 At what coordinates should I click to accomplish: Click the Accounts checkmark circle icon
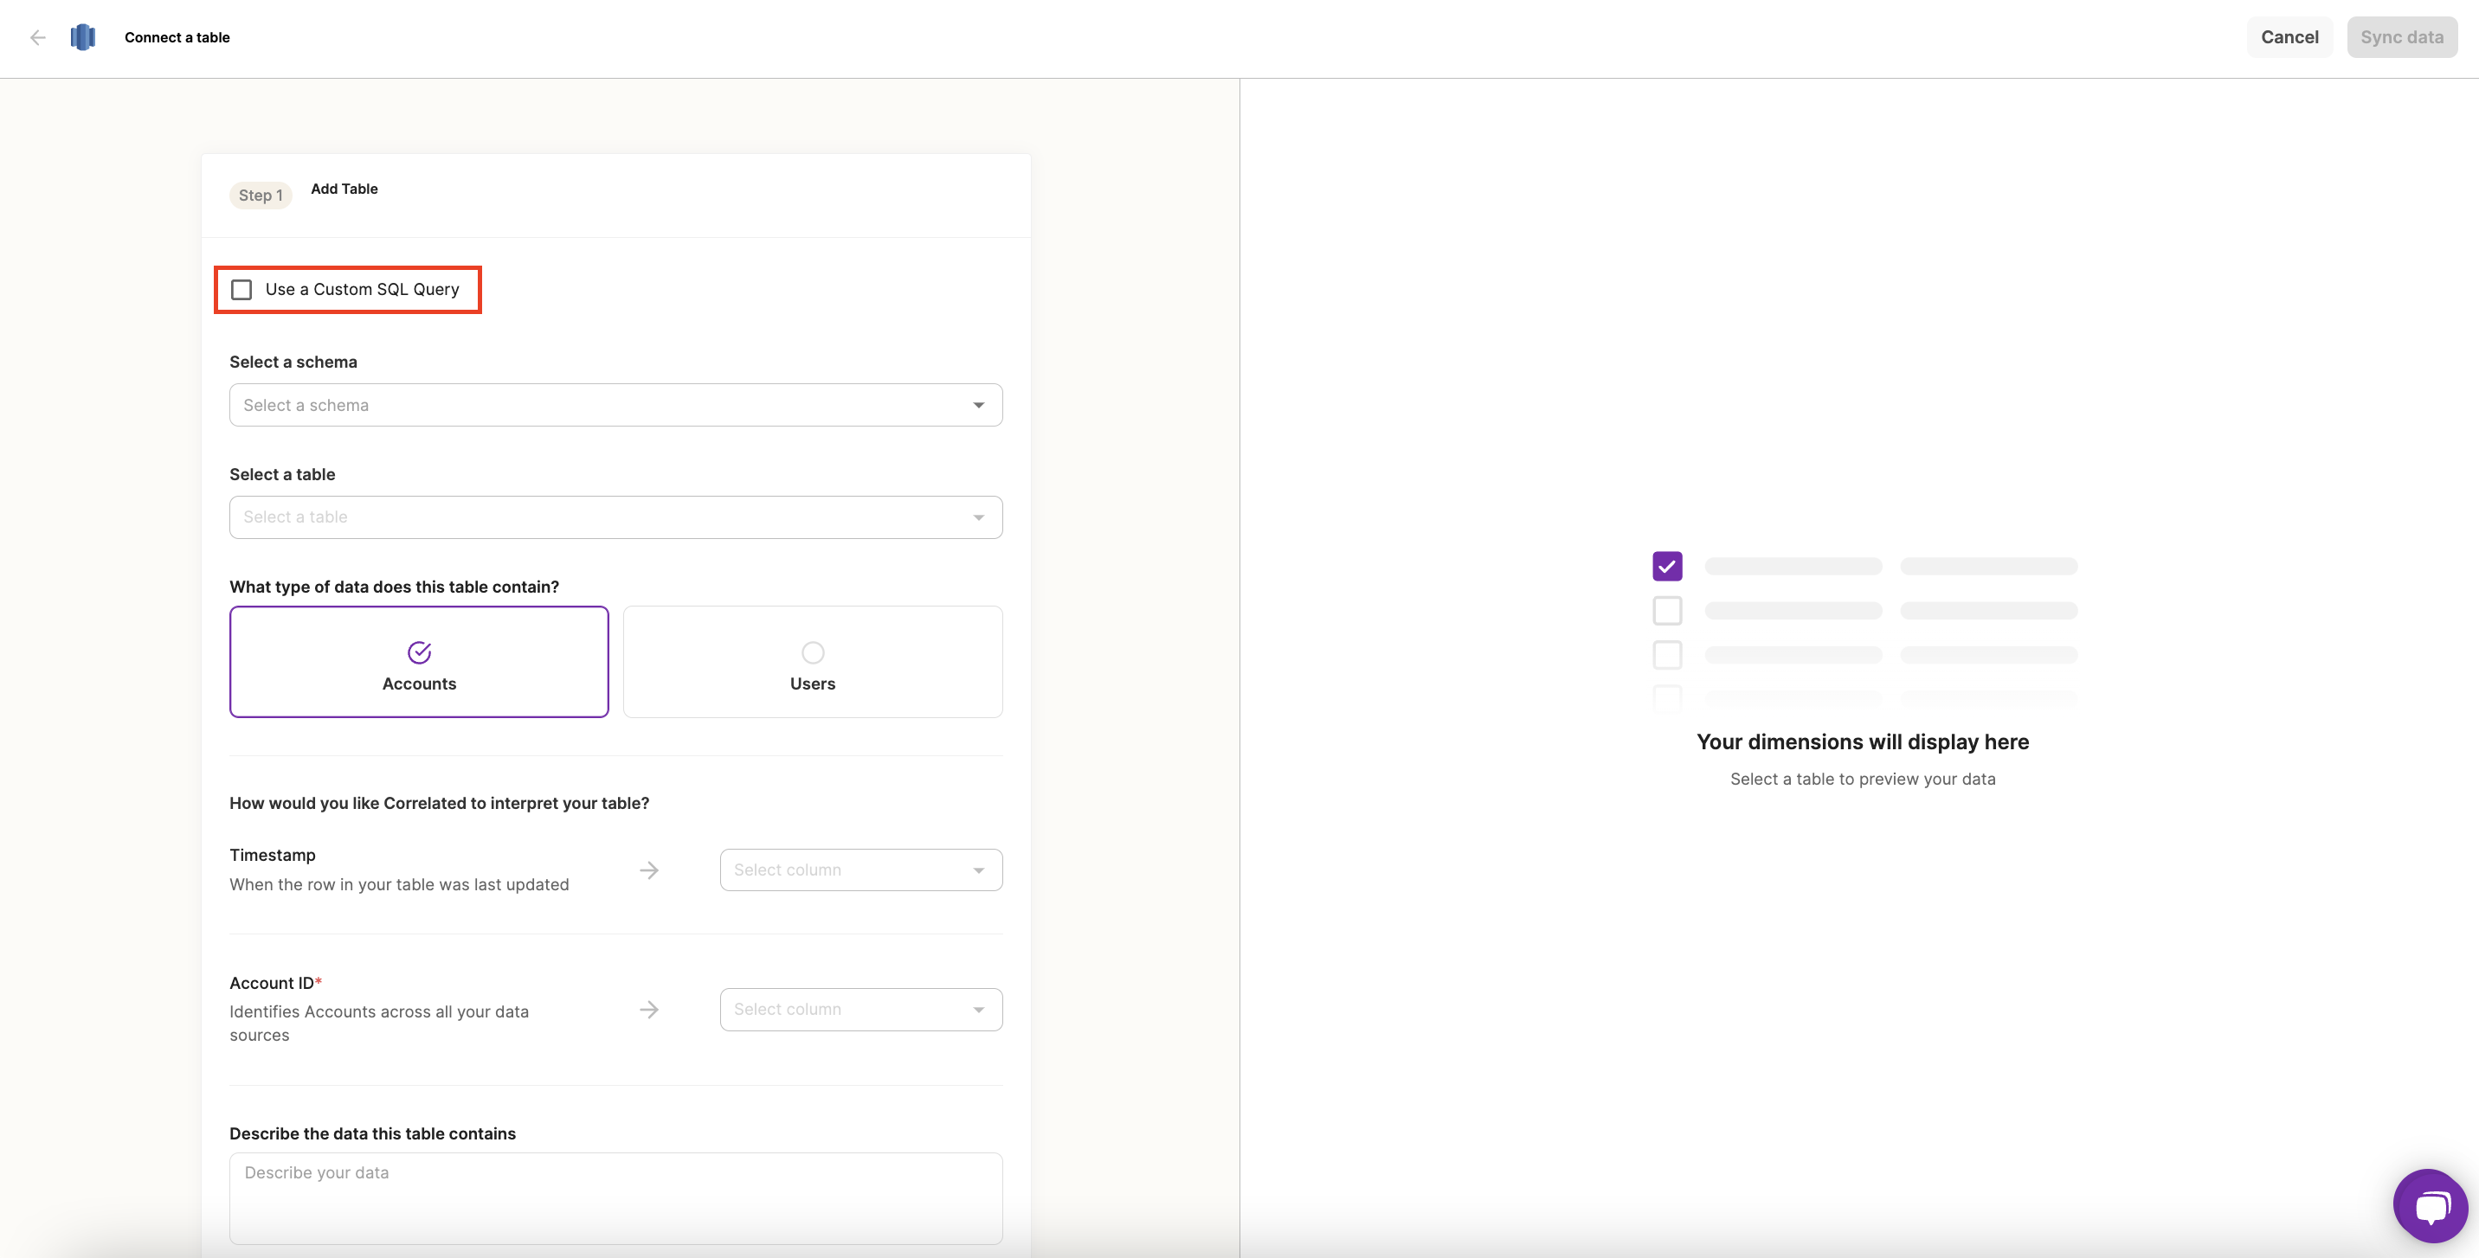coord(419,652)
